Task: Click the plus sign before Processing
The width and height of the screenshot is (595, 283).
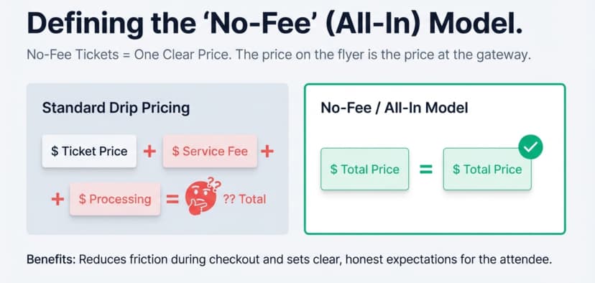Action: point(57,199)
